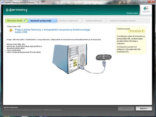Open Pomoc techniczna help link
The image size is (156, 117).
pos(136,31)
